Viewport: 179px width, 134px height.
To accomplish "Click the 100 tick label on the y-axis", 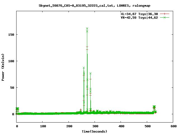I will [x=11, y=61].
